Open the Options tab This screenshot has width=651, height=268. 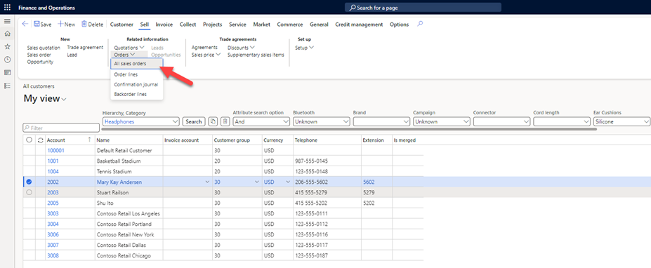tap(399, 25)
